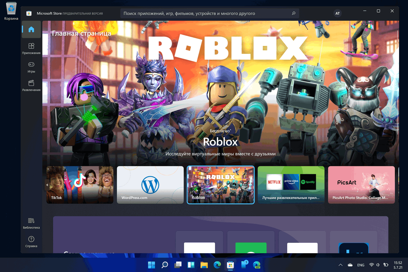This screenshot has height=272, width=408.
Task: Open the battery status icon in tray
Action: coord(386,265)
